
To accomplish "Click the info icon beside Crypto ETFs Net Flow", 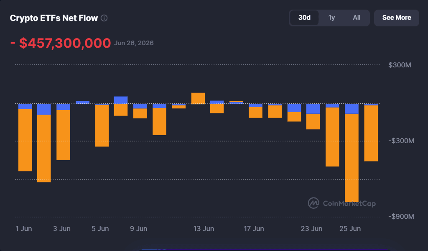I will pyautogui.click(x=104, y=18).
